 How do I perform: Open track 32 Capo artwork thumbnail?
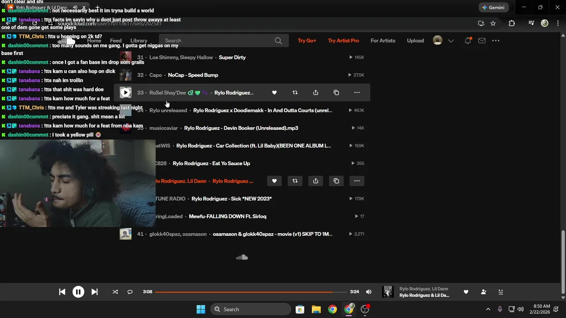(126, 75)
